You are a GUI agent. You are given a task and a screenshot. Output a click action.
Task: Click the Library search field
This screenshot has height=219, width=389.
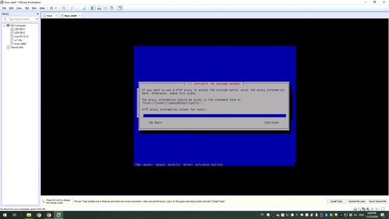[x=19, y=19]
